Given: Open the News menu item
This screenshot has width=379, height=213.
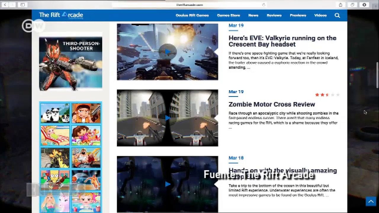Looking at the screenshot, I should pos(253,15).
